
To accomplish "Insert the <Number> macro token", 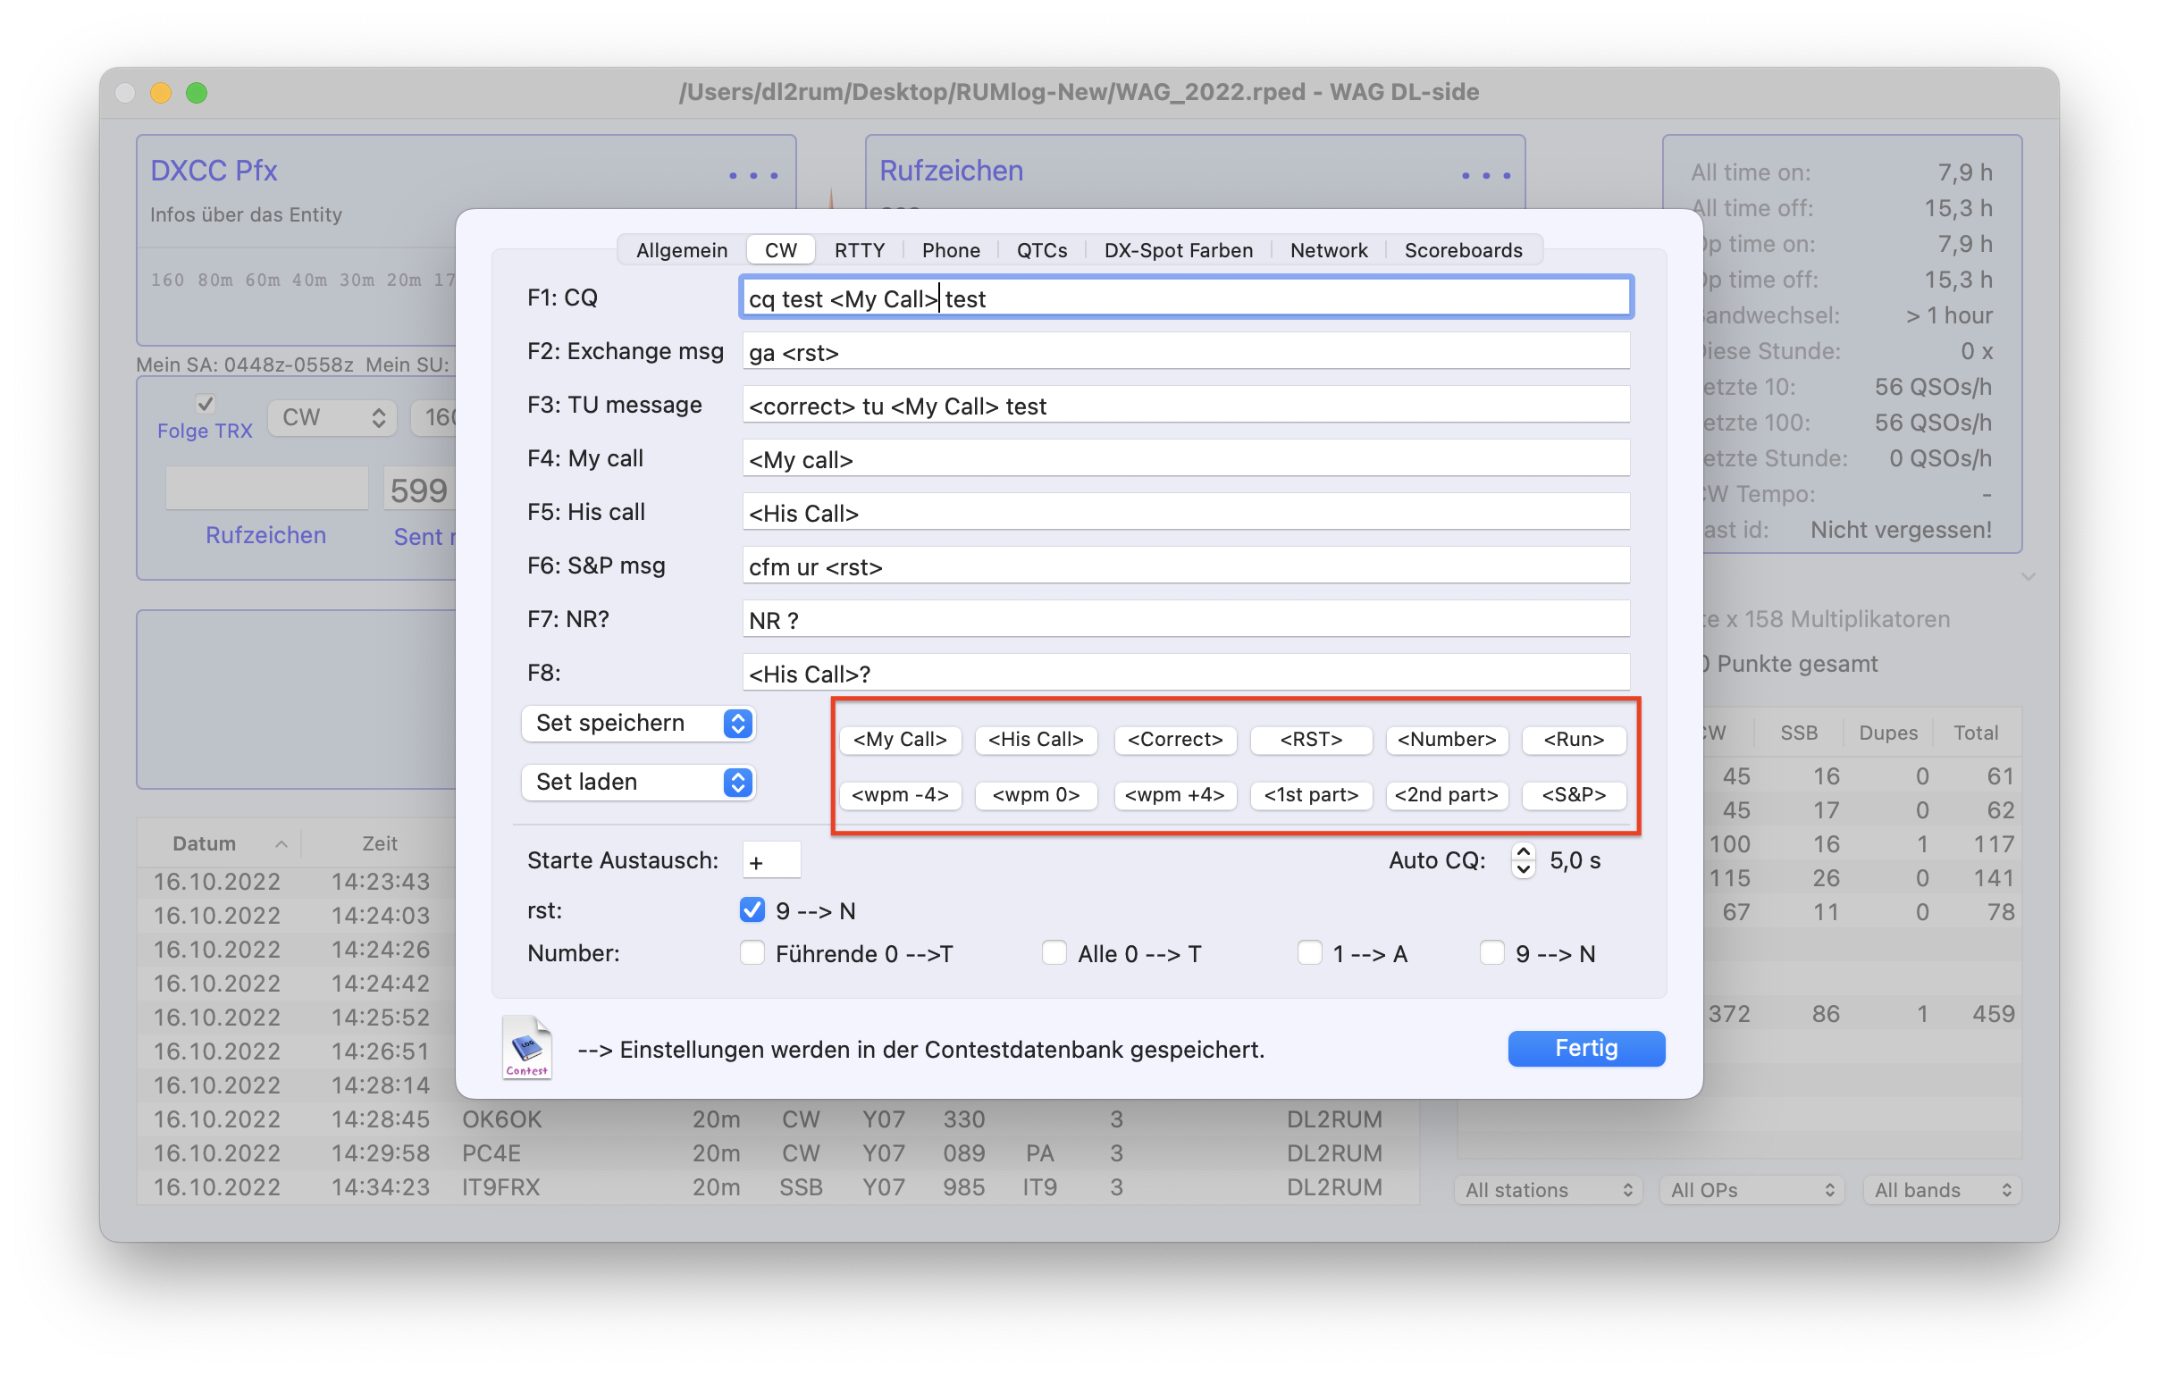I will (1446, 740).
